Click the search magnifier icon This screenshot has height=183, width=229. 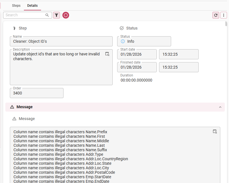click(x=47, y=15)
